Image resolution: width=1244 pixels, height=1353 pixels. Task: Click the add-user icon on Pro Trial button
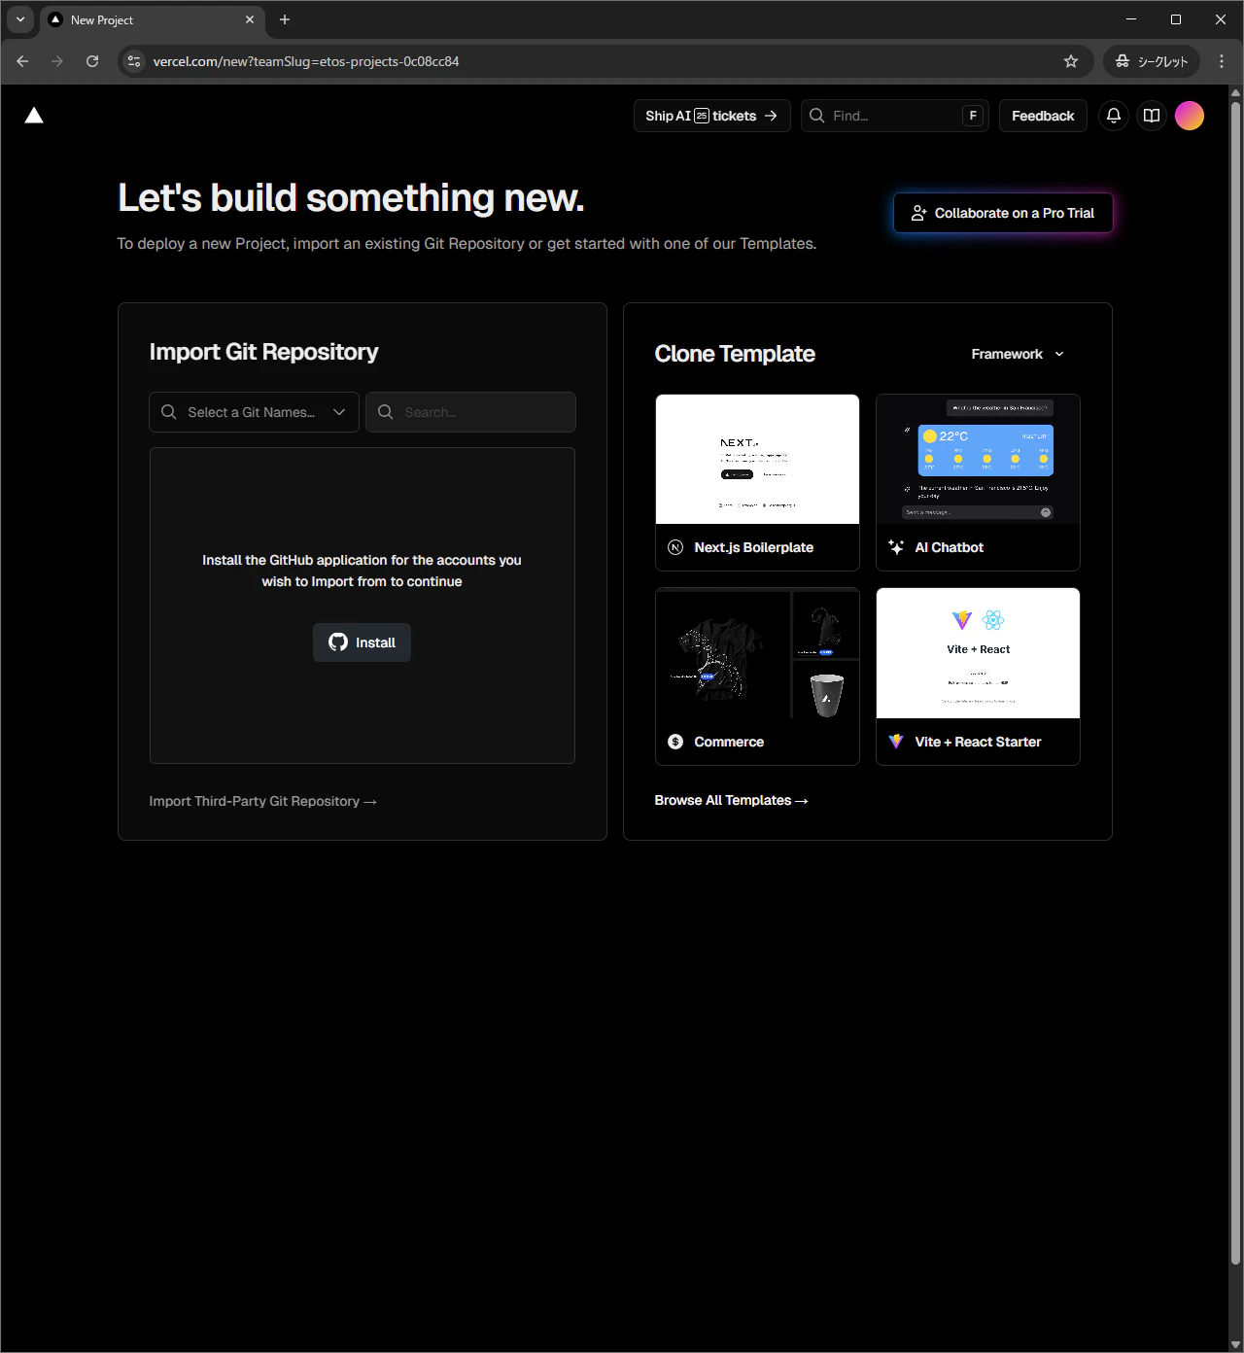[x=918, y=213]
